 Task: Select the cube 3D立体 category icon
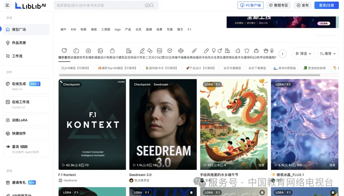170,51
